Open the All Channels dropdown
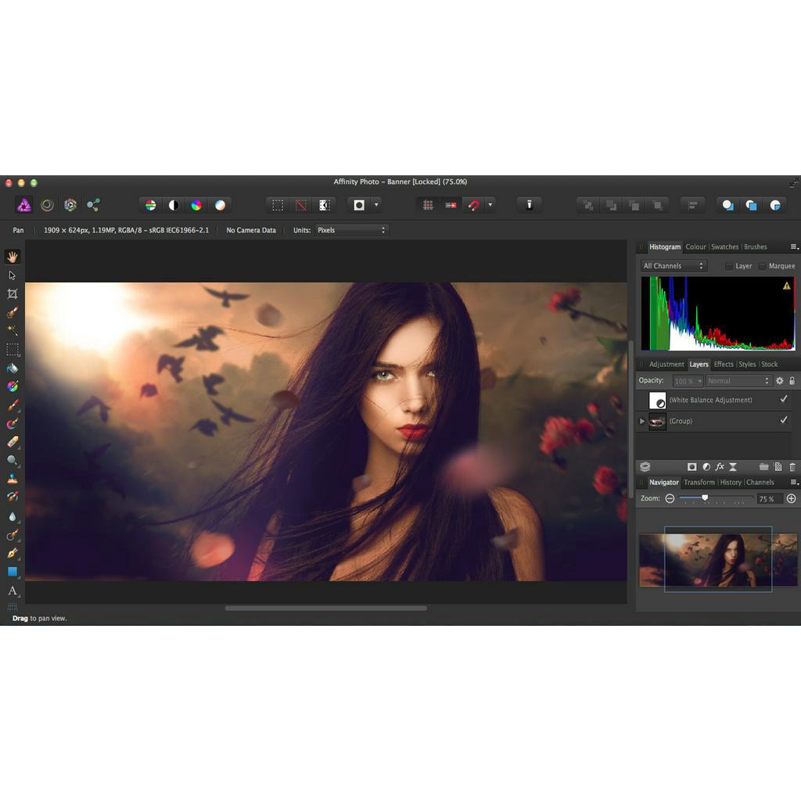 click(x=673, y=266)
